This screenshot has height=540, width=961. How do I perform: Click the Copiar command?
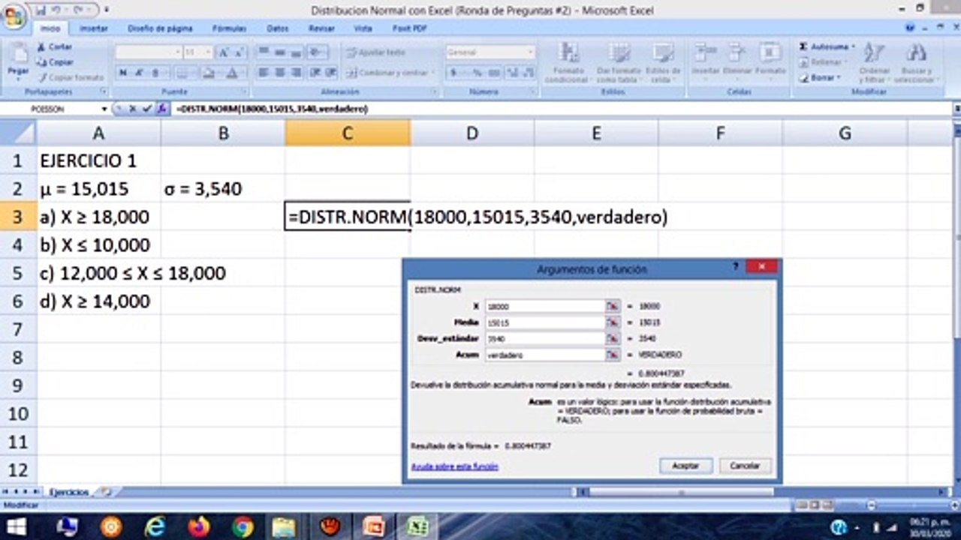(x=55, y=62)
